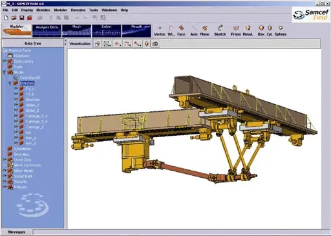Click first icon after Visualization label
The height and width of the screenshot is (236, 331).
pos(98,44)
